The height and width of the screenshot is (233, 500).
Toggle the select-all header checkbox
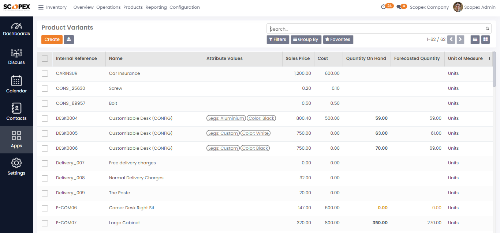click(45, 58)
